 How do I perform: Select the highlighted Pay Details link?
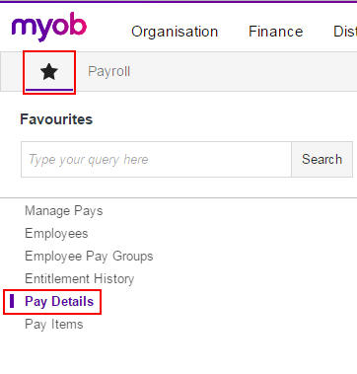tap(59, 302)
